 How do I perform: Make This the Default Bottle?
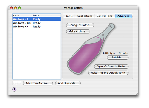108,73
